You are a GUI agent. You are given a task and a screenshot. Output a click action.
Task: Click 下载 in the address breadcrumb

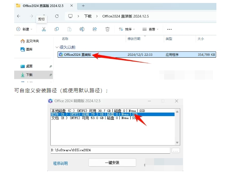88,16
